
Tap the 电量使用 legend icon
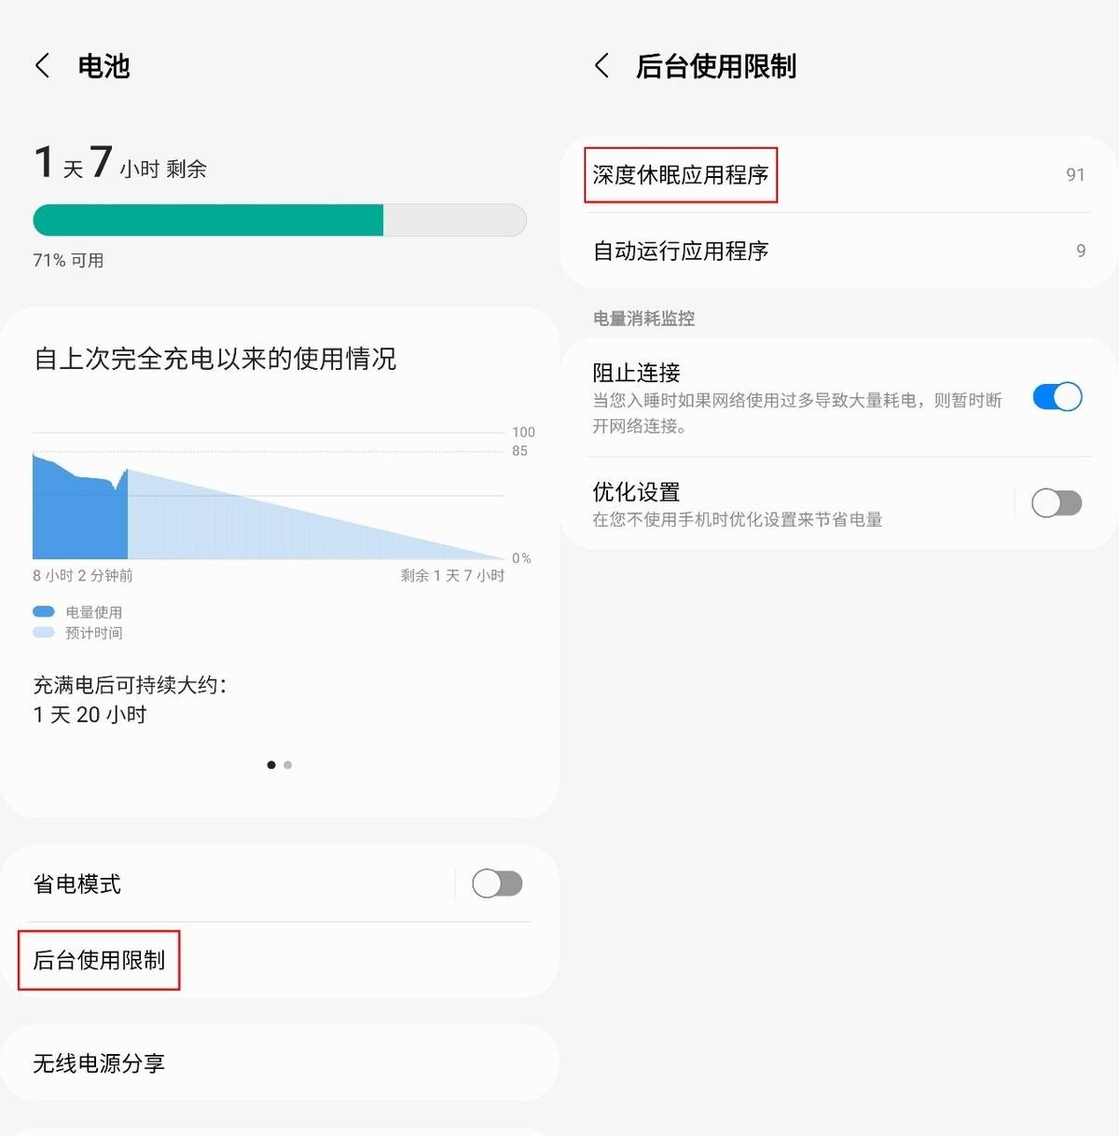(44, 612)
